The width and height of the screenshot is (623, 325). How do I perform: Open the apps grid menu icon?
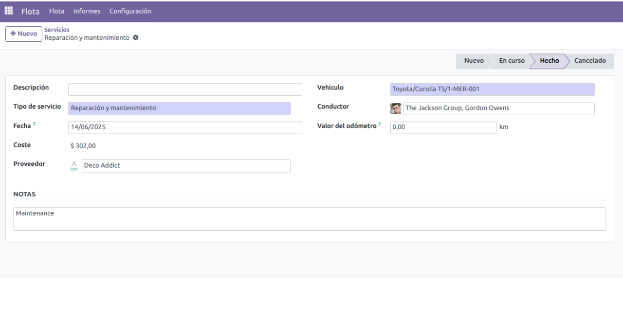tap(9, 11)
